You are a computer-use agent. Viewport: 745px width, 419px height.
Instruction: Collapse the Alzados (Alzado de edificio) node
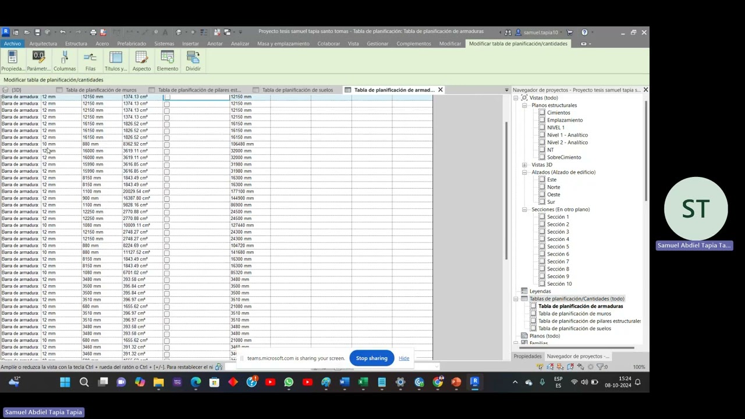[524, 172]
